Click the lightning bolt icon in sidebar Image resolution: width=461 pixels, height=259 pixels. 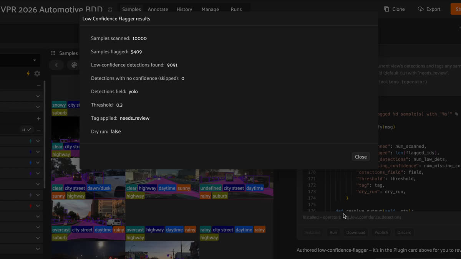(28, 73)
